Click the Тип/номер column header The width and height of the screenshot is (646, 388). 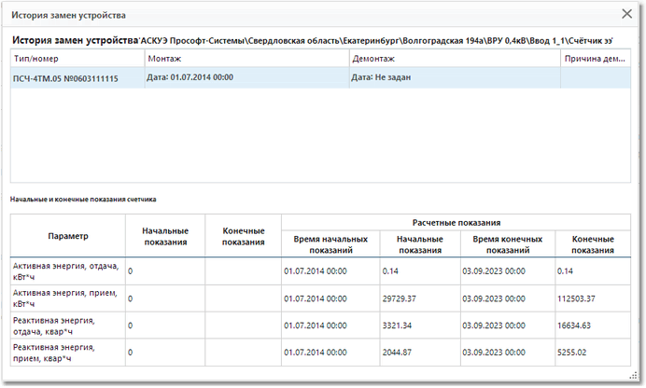tap(77, 59)
